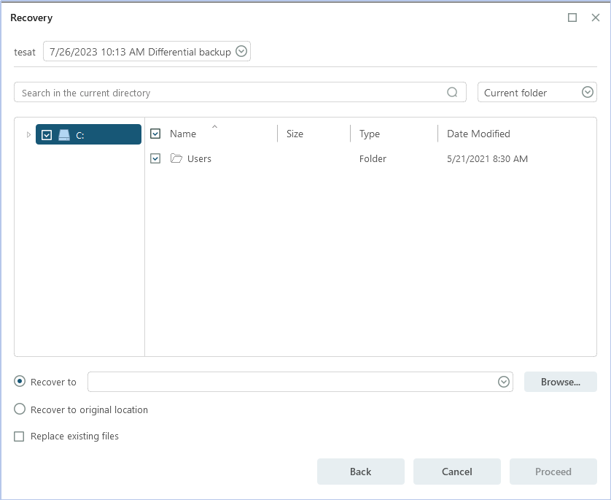
Task: Open the Recover to path dropdown
Action: 503,382
